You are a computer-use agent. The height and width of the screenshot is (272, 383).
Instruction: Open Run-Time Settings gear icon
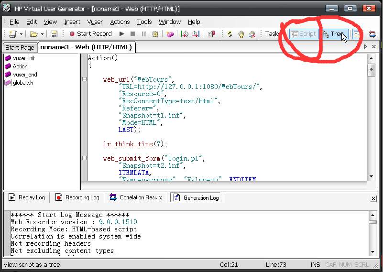155,34
